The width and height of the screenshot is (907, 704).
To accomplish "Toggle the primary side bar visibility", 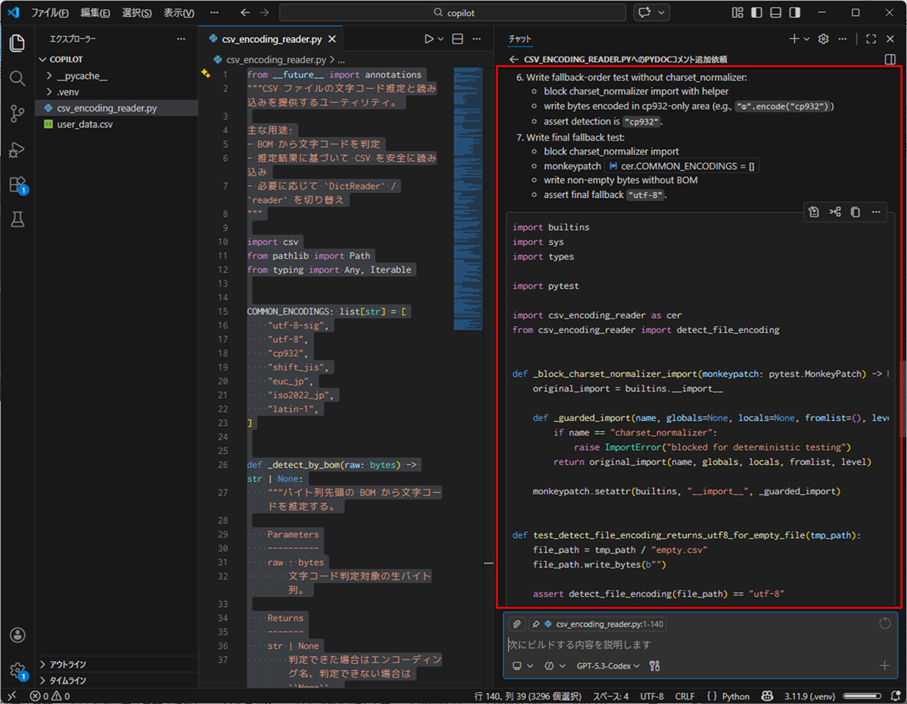I will [x=757, y=12].
